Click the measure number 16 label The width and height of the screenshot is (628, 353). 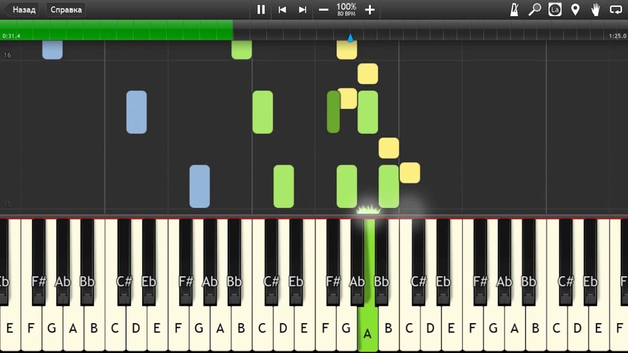(x=7, y=55)
